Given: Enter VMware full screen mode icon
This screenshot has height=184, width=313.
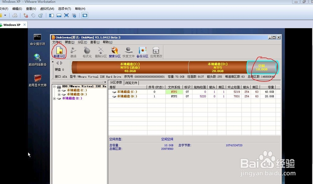Looking at the screenshot, I should 66,15.
